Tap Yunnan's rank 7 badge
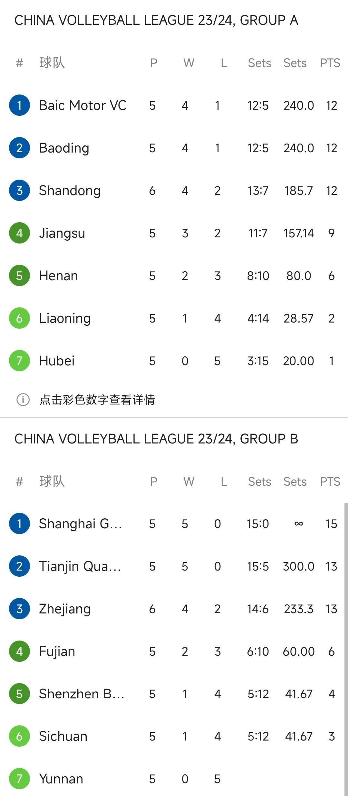348x796 pixels. click(x=19, y=779)
